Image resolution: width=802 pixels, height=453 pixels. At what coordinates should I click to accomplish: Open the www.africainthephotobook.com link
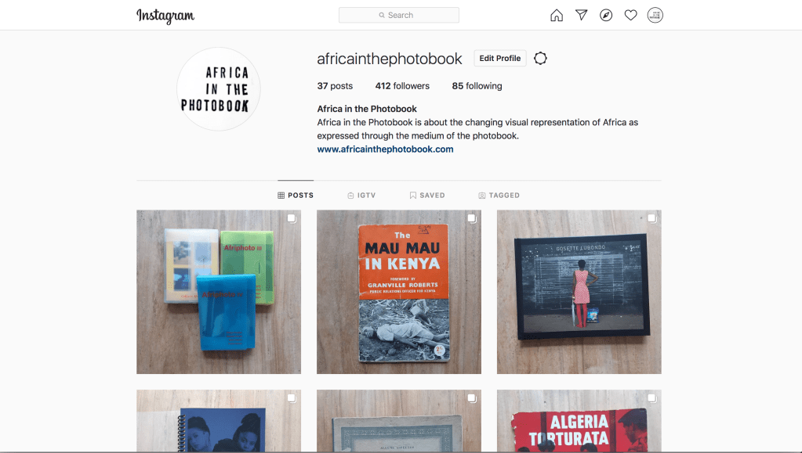coord(385,149)
